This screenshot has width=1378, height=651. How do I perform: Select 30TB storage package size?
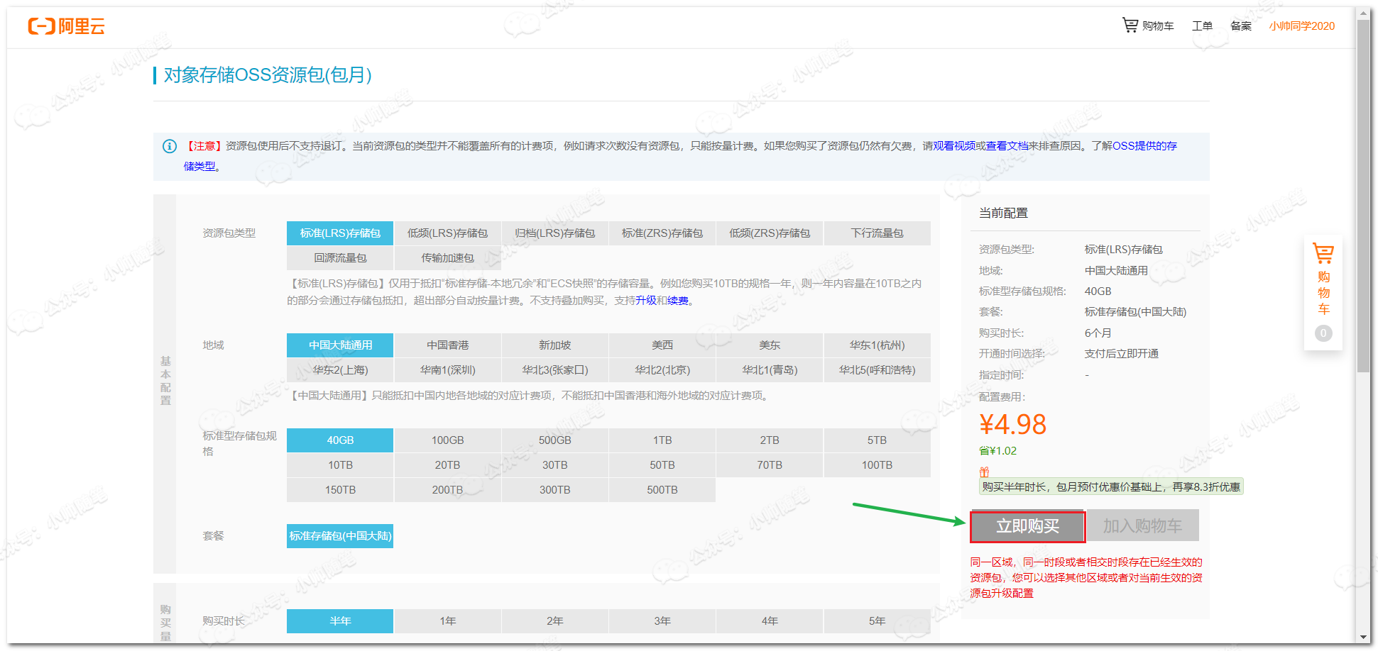point(555,465)
